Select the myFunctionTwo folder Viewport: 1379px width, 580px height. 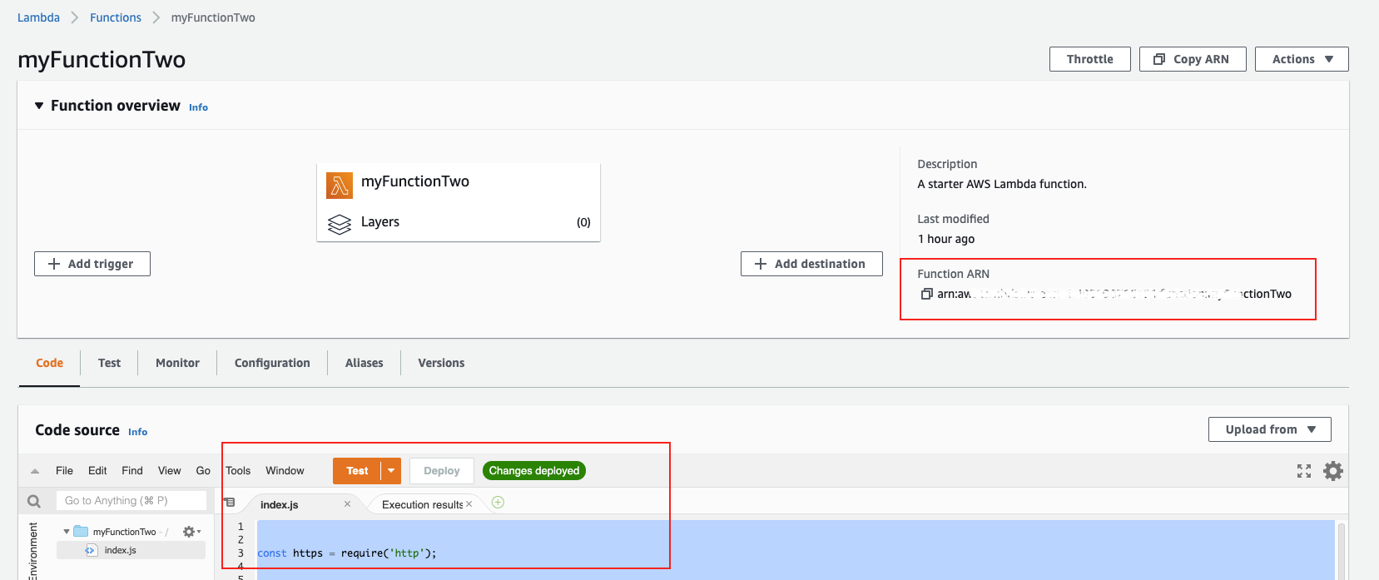(124, 532)
